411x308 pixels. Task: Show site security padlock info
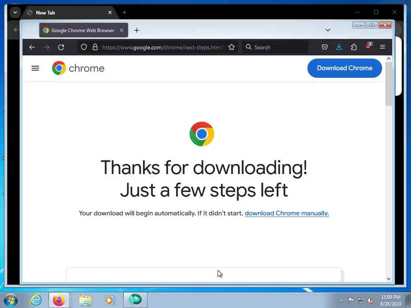pos(95,47)
